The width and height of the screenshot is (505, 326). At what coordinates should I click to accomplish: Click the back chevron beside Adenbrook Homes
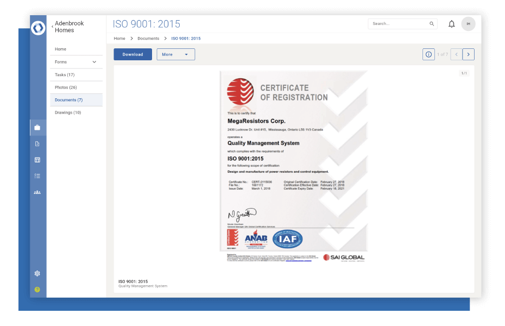[x=53, y=27]
